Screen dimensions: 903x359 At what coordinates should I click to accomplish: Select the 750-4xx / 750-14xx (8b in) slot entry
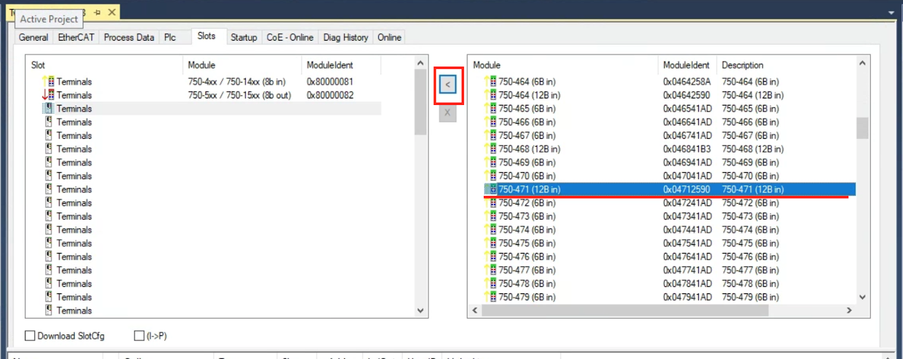tap(236, 81)
